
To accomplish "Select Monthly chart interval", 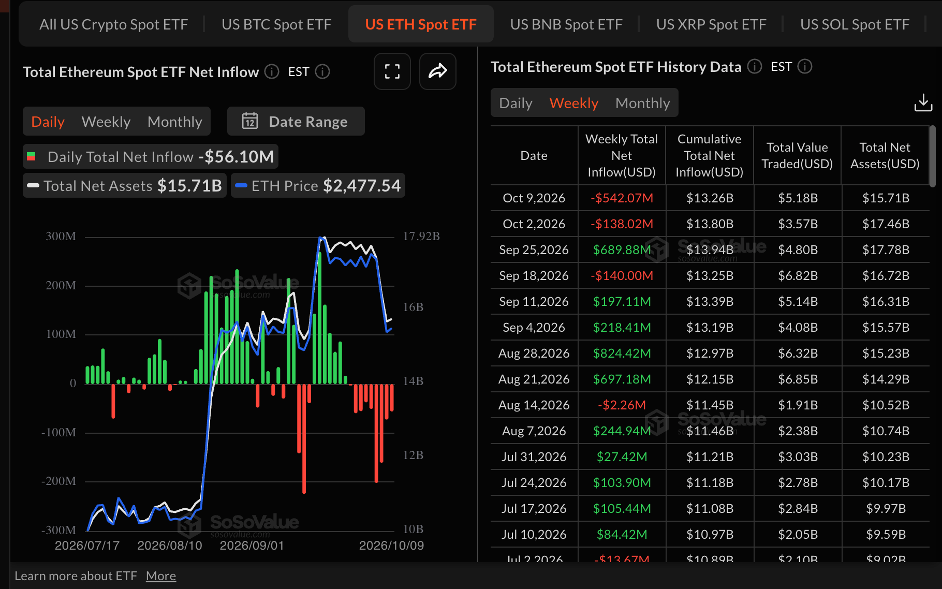I will pos(175,121).
